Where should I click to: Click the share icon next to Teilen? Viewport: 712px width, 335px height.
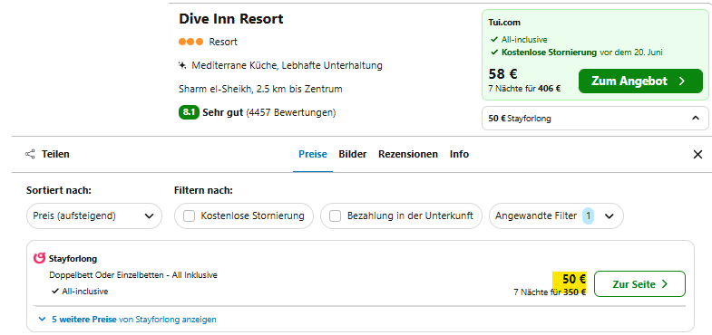[30, 154]
